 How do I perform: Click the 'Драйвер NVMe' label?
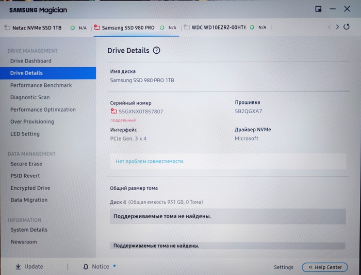253,130
